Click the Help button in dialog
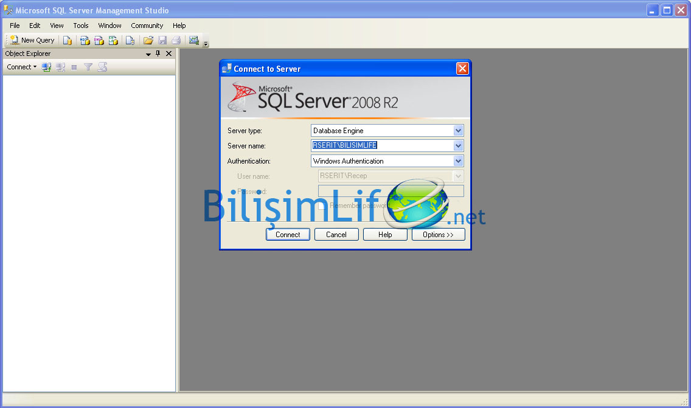 coord(384,234)
